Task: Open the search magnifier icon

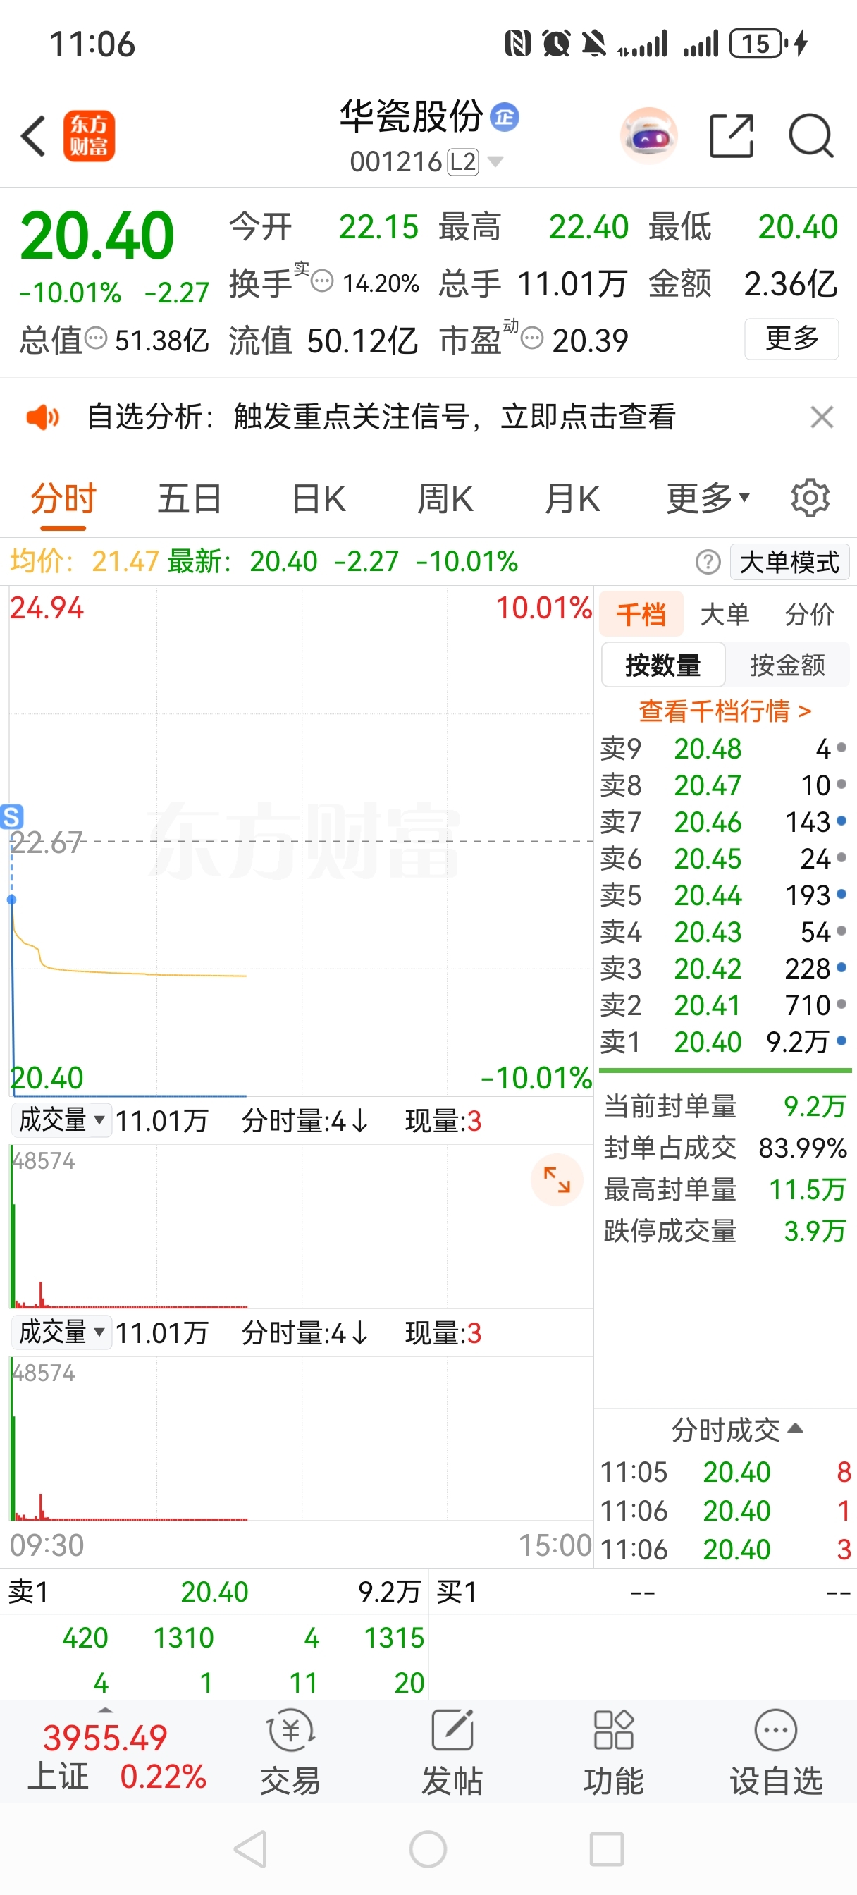Action: 810,136
